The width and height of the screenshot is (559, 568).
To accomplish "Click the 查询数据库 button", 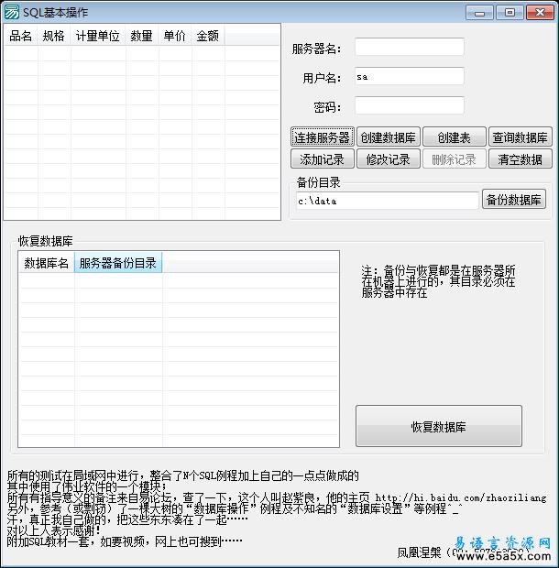I will tap(521, 137).
